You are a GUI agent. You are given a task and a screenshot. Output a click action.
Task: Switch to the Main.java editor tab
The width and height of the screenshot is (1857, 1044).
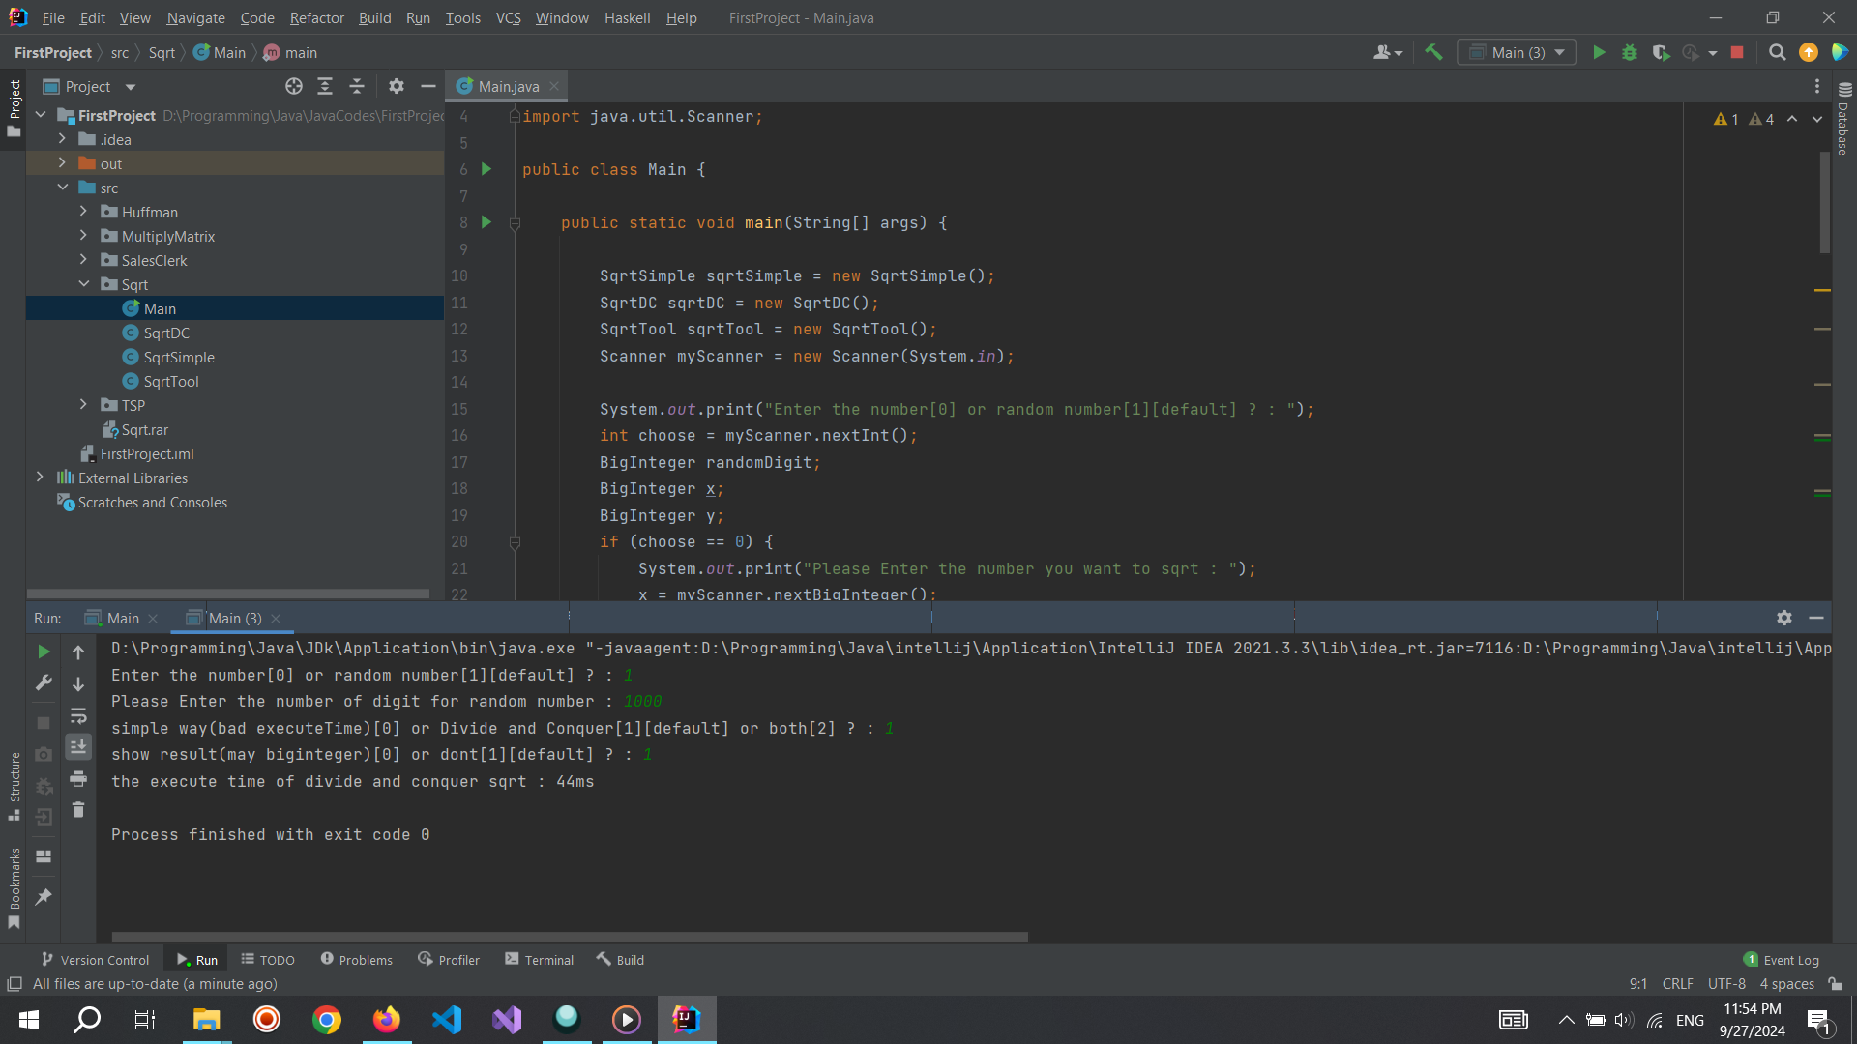point(508,87)
